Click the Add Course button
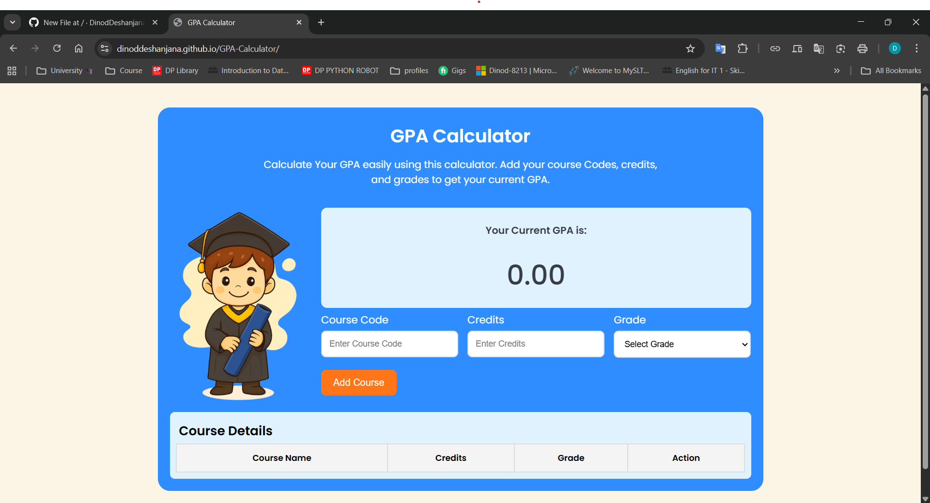Viewport: 930px width, 503px height. pos(358,382)
